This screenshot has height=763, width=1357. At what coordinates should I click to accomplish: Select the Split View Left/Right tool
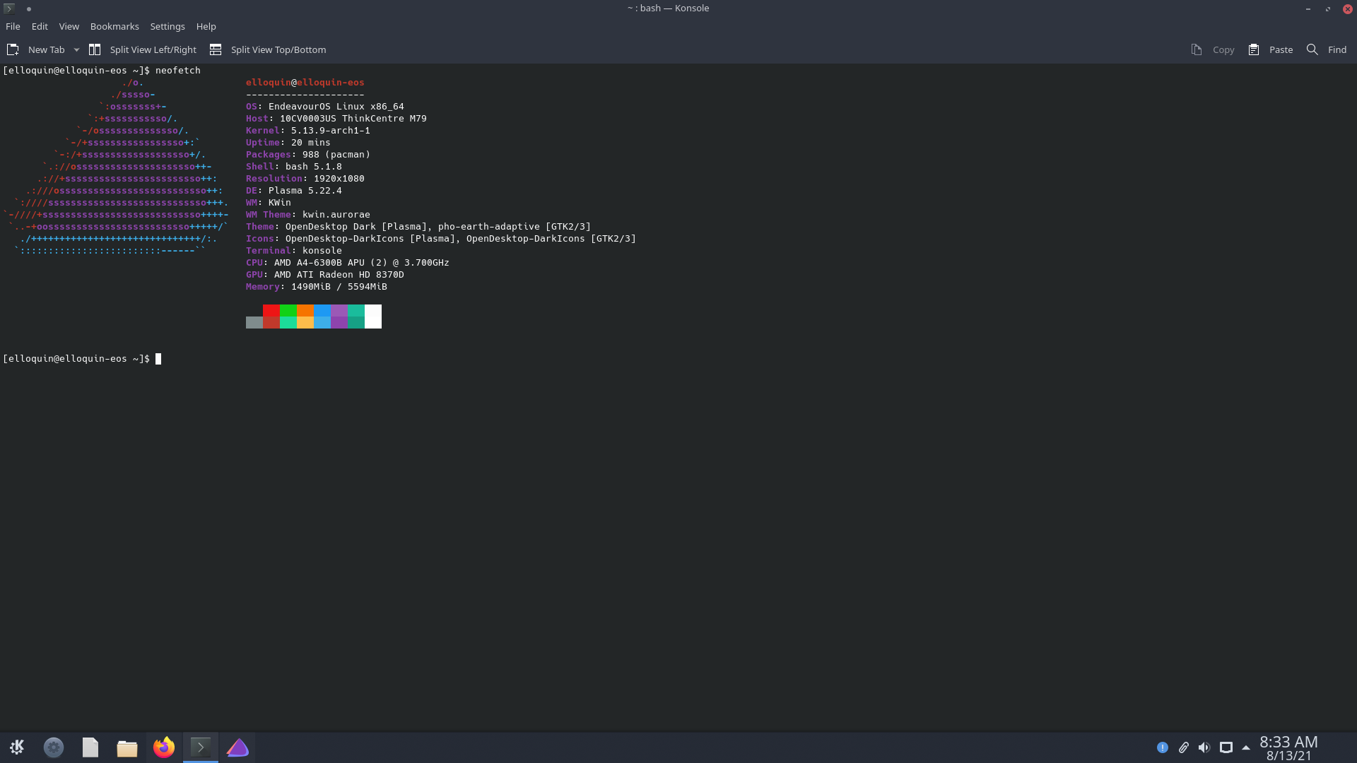143,49
